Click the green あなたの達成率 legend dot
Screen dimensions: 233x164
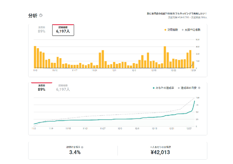click(154, 88)
